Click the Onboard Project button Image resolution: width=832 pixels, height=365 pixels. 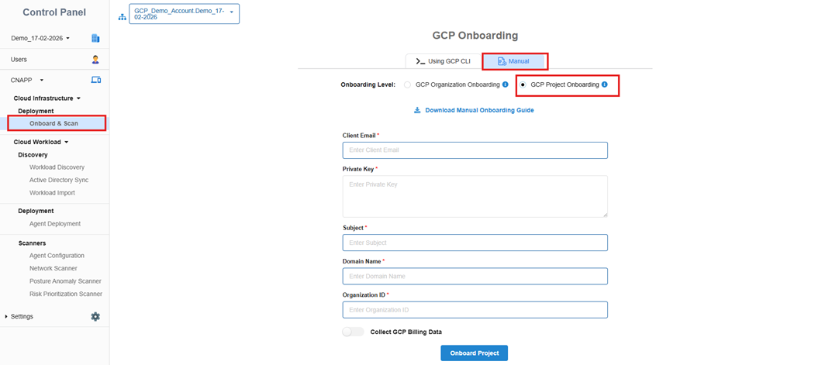click(474, 353)
